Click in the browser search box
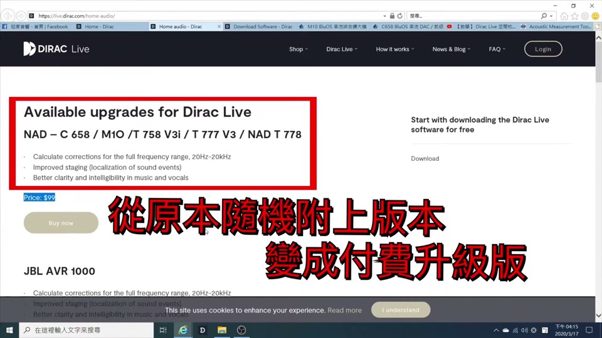Viewport: 602px width, 338px height. point(474,16)
